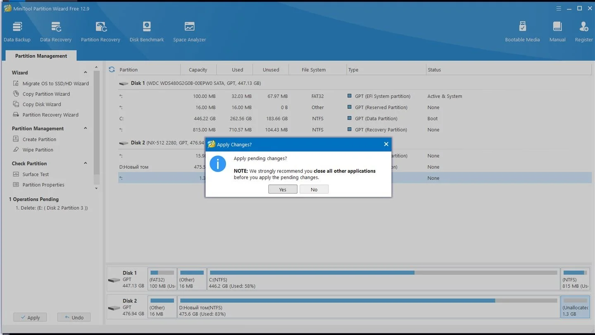Decline pending changes with No
The image size is (595, 335).
(314, 189)
